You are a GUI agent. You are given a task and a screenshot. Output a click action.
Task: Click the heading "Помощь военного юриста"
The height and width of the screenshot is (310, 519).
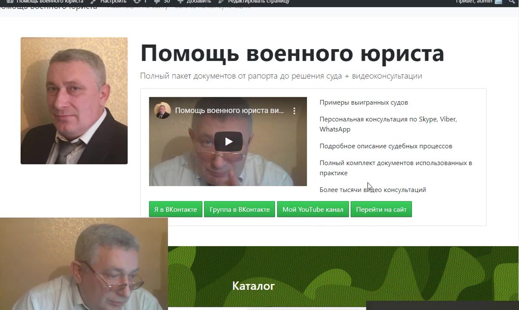[292, 53]
